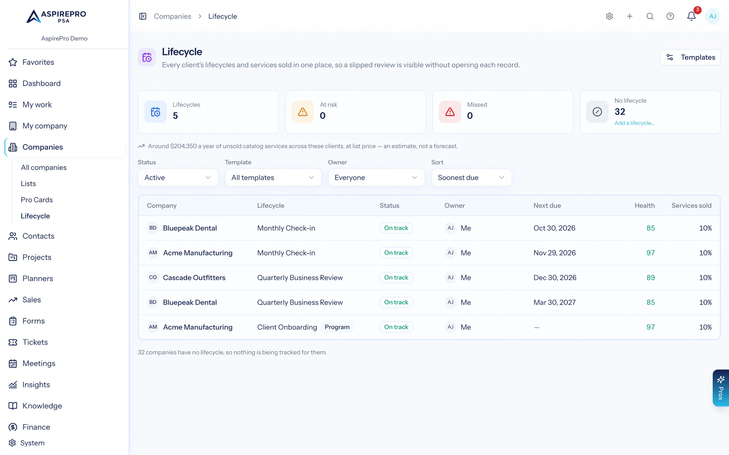Click the No lifecycle card icon
729x455 pixels.
tap(597, 112)
